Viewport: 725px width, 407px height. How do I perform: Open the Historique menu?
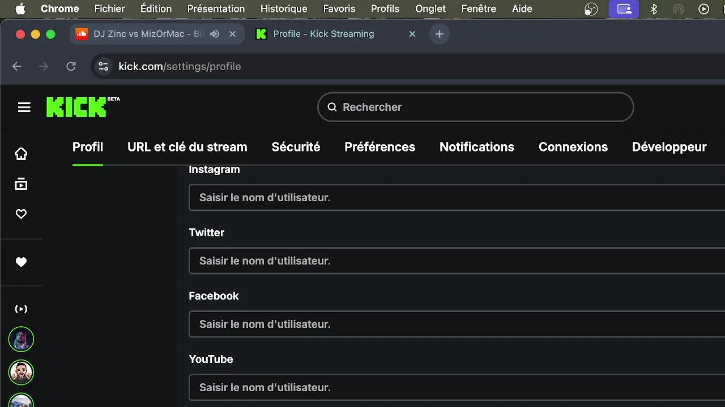coord(284,8)
